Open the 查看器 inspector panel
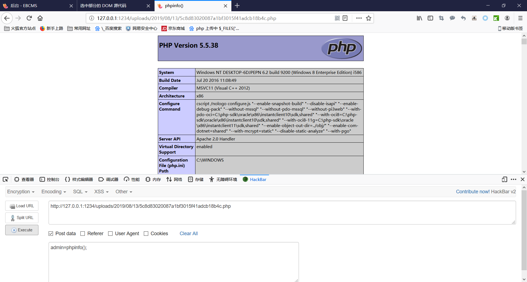This screenshot has width=527, height=282. click(x=24, y=179)
